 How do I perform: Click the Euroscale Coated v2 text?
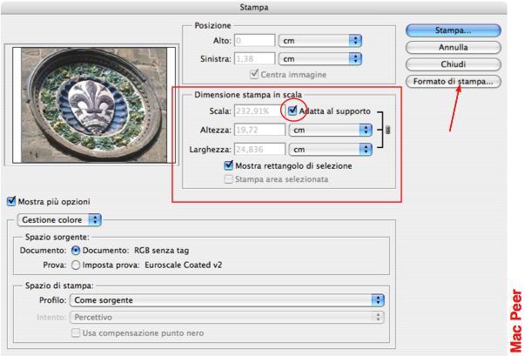point(184,265)
